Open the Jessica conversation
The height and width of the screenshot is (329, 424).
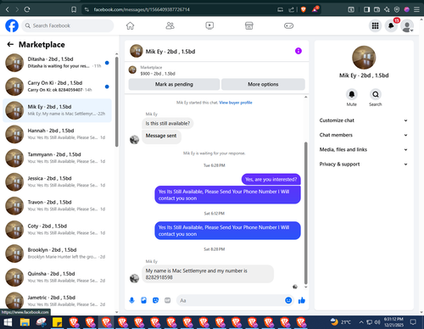tap(57, 182)
